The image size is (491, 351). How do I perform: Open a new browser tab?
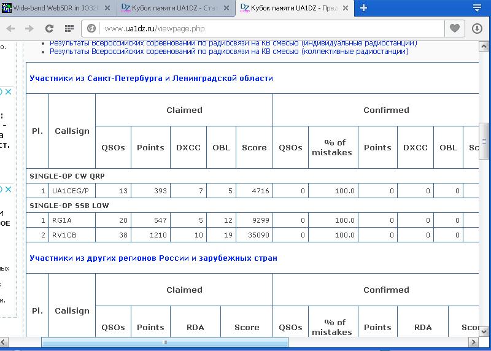[x=363, y=8]
